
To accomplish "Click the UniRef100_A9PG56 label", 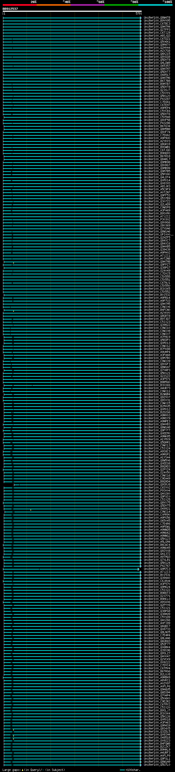I will coord(157,518).
